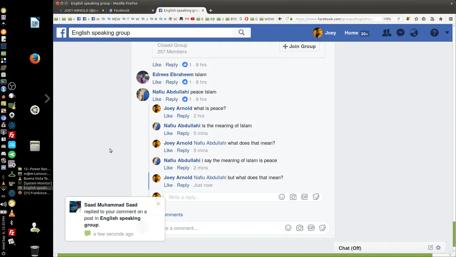The image size is (456, 257).
Task: Bookmark this page with the star
Action: click(416, 19)
